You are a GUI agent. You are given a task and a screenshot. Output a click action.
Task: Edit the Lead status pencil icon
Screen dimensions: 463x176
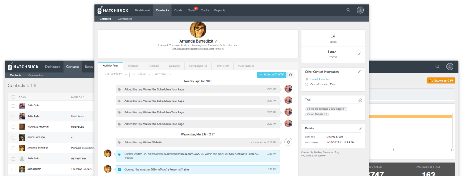click(360, 54)
